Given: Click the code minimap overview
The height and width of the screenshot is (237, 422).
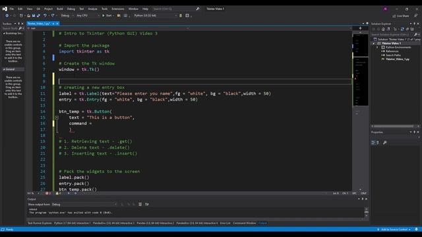Looking at the screenshot, I should [361, 70].
